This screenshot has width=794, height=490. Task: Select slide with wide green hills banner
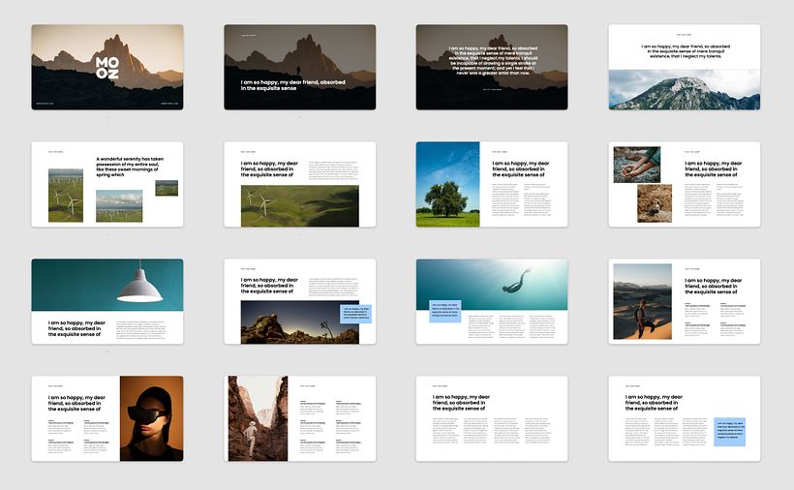coord(300,184)
